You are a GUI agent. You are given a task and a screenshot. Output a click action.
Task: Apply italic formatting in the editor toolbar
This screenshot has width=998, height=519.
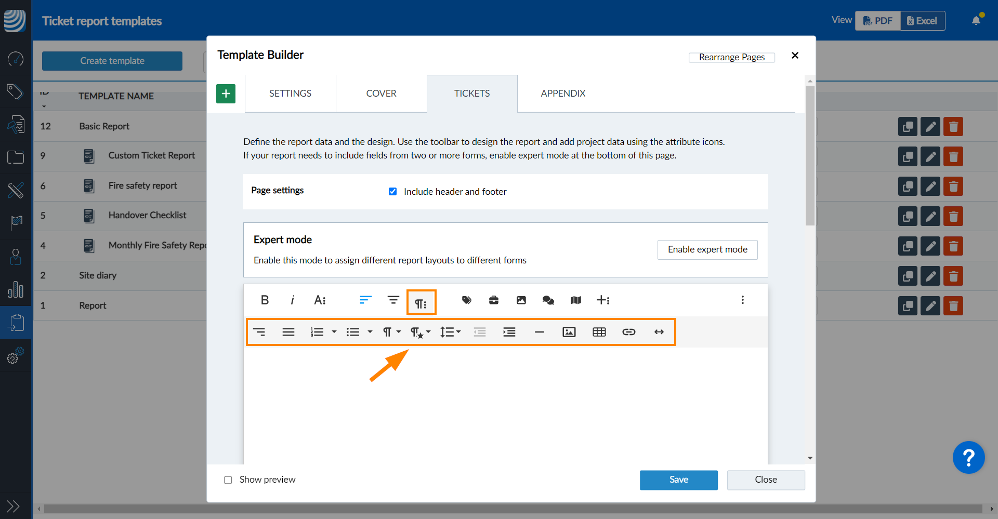(x=292, y=300)
